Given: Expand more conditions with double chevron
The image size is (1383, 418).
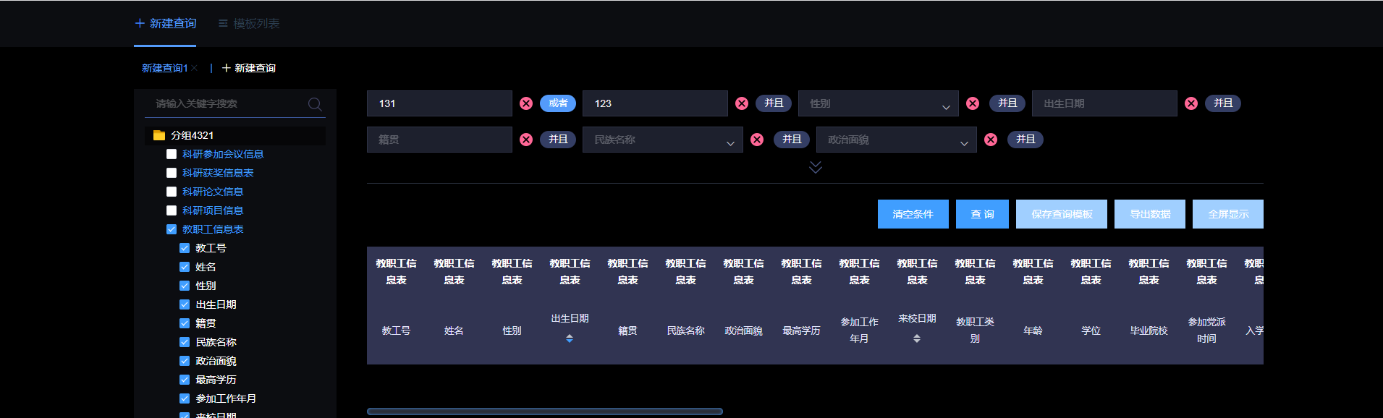Looking at the screenshot, I should (x=816, y=167).
